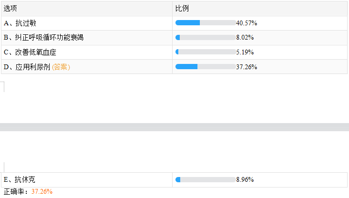Click the orange 37.26% correct rate value

pyautogui.click(x=42, y=191)
